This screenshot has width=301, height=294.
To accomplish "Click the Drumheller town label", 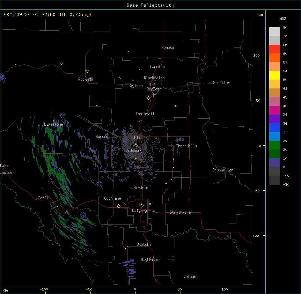I will (223, 170).
